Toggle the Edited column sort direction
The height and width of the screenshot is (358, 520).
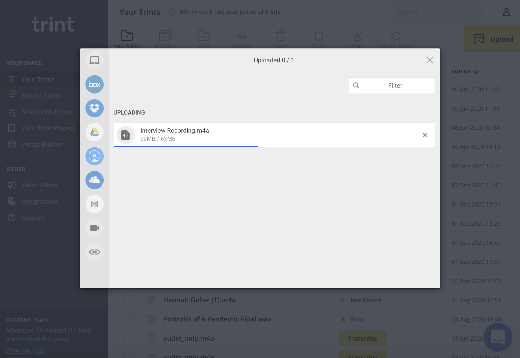coord(476,71)
